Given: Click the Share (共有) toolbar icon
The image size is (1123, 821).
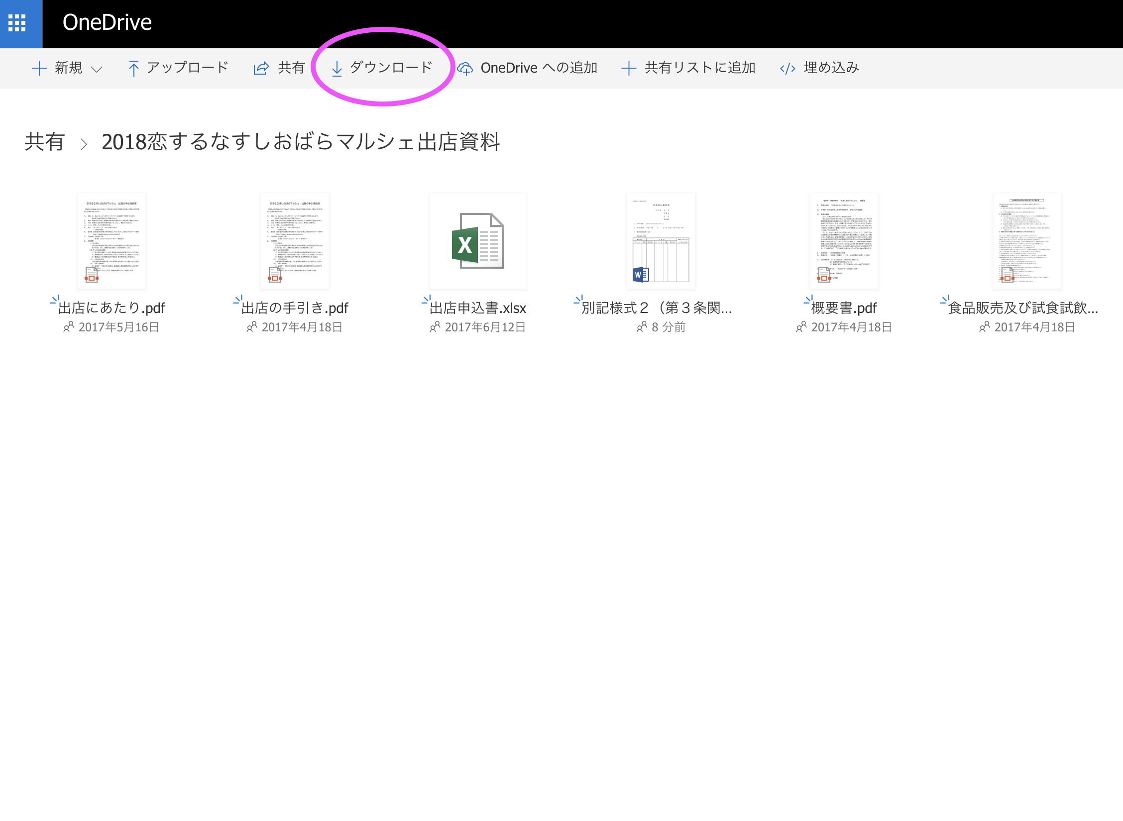Looking at the screenshot, I should 261,68.
